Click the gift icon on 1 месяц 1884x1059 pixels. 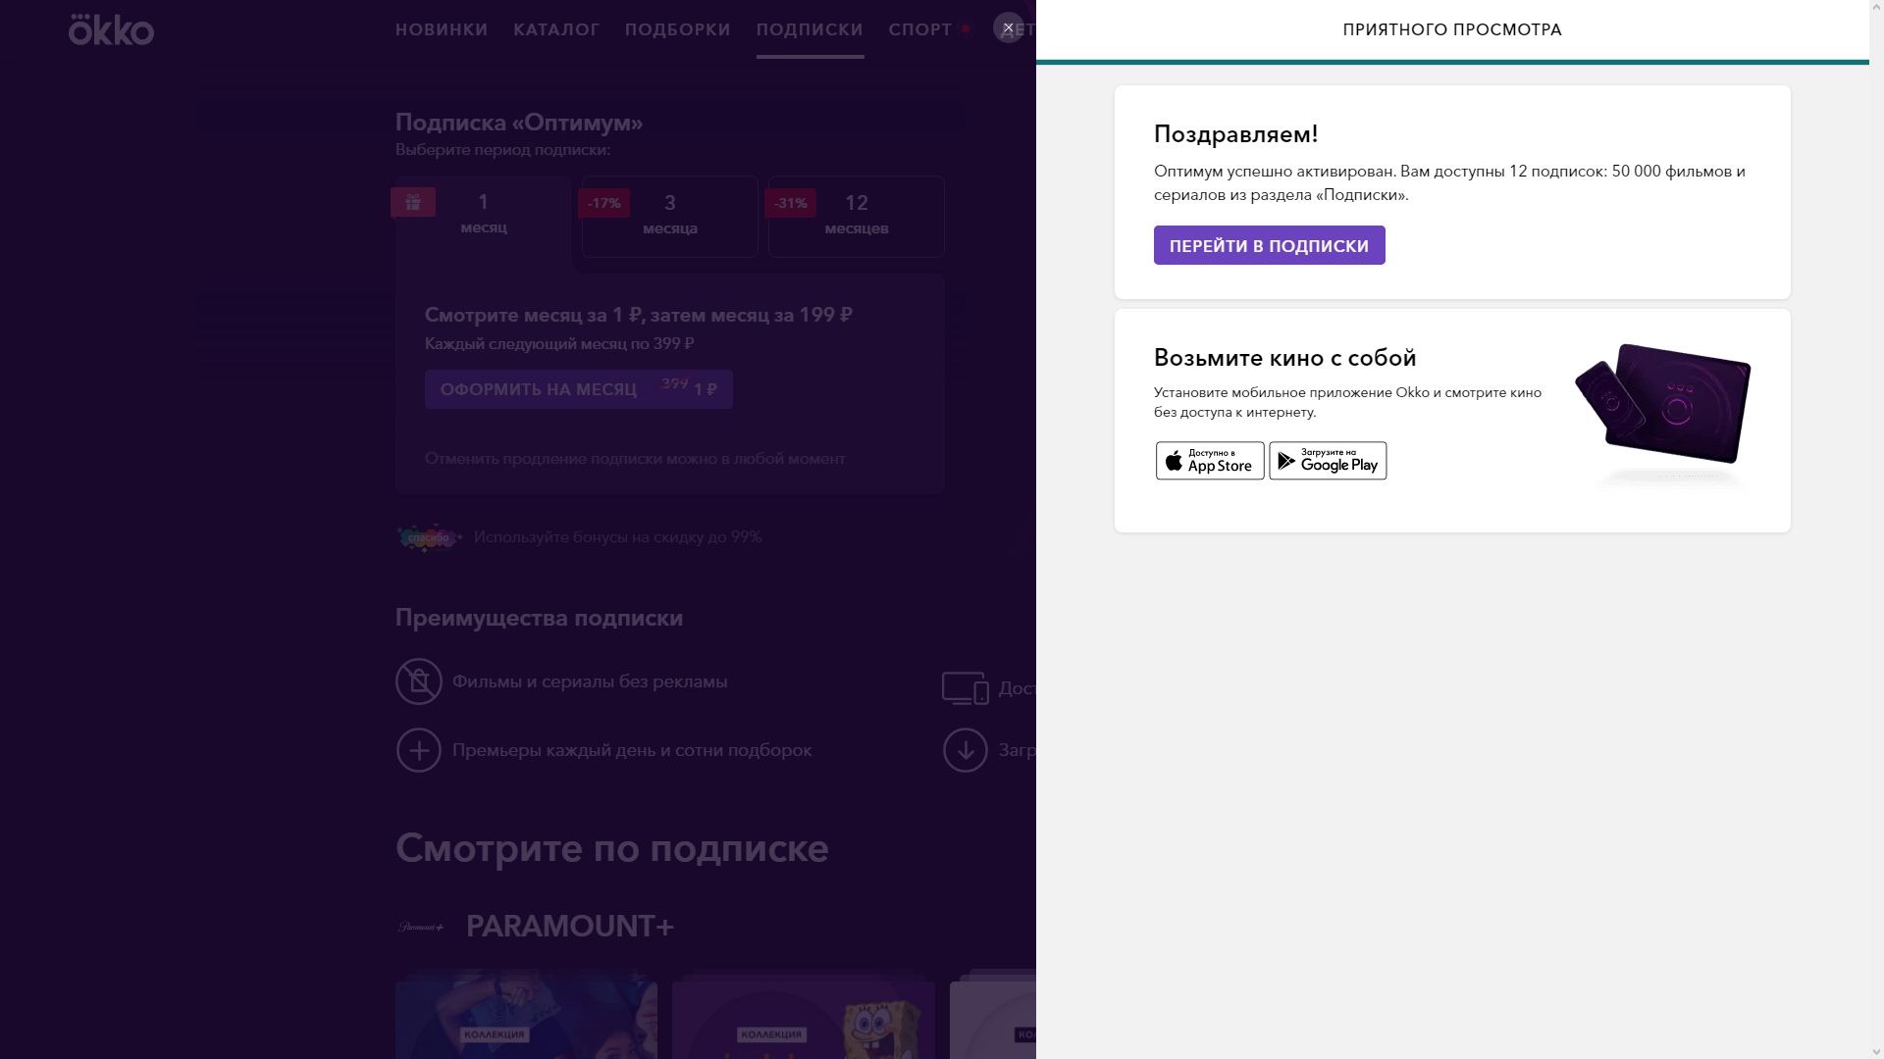tap(413, 202)
